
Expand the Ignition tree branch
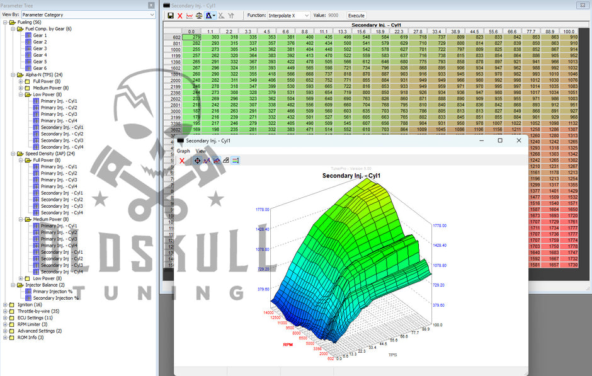point(6,304)
